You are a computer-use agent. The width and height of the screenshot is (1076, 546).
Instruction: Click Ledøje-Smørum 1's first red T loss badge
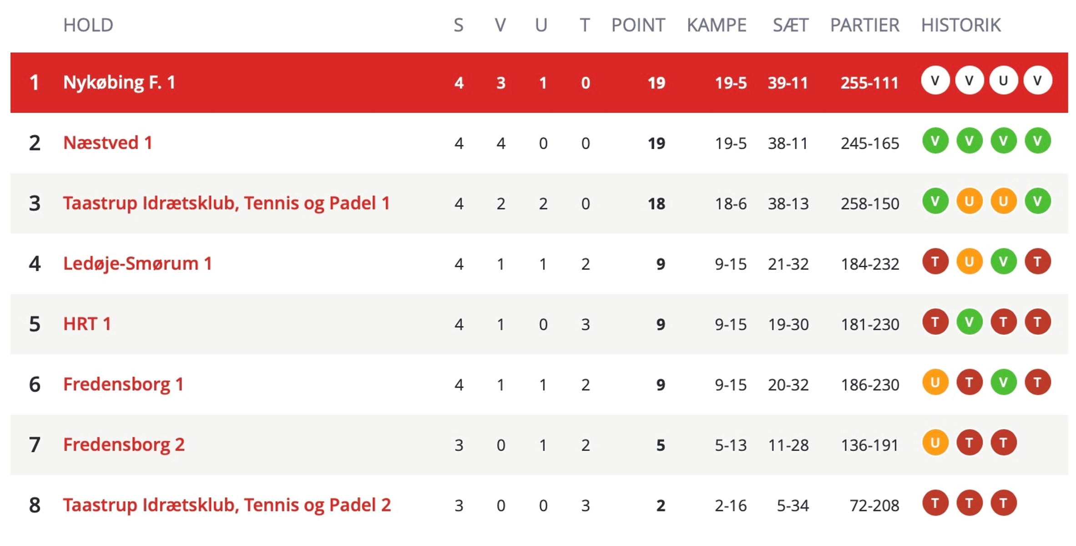(935, 262)
